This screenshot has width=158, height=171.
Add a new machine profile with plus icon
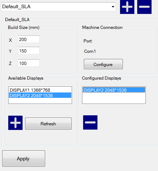pyautogui.click(x=127, y=7)
